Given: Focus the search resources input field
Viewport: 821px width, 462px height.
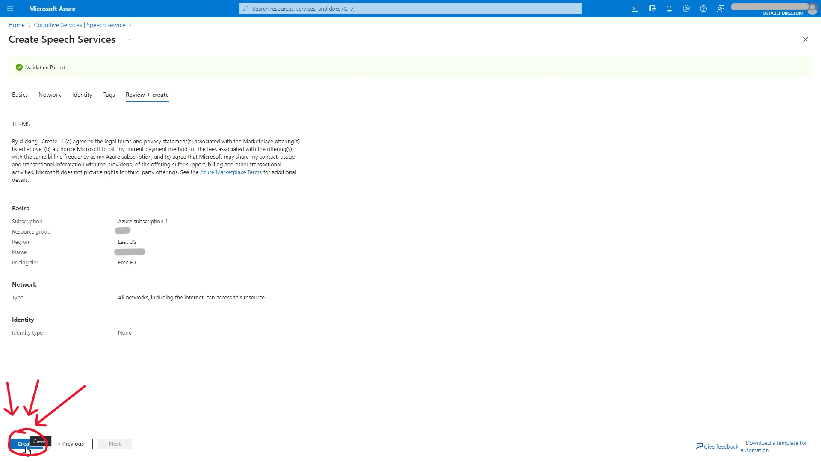Looking at the screenshot, I should tap(410, 9).
